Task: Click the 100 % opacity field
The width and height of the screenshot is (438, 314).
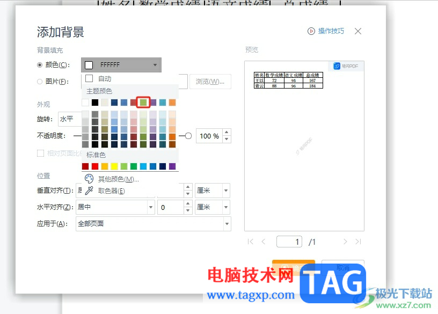Action: coord(209,136)
